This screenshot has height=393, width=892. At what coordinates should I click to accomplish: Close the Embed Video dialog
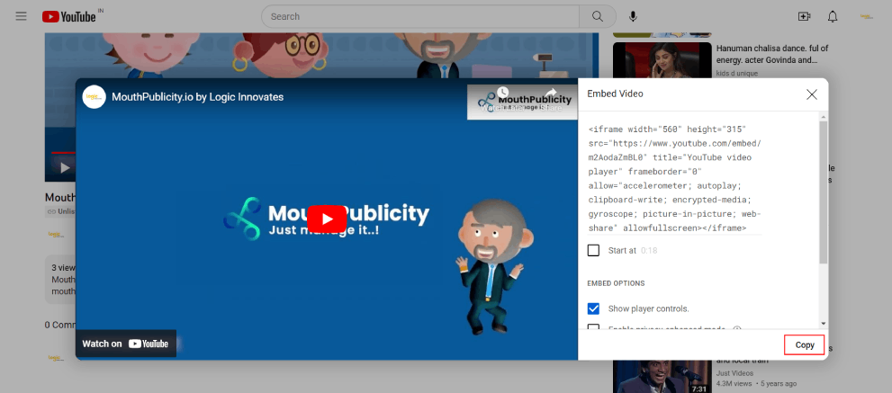pos(812,94)
